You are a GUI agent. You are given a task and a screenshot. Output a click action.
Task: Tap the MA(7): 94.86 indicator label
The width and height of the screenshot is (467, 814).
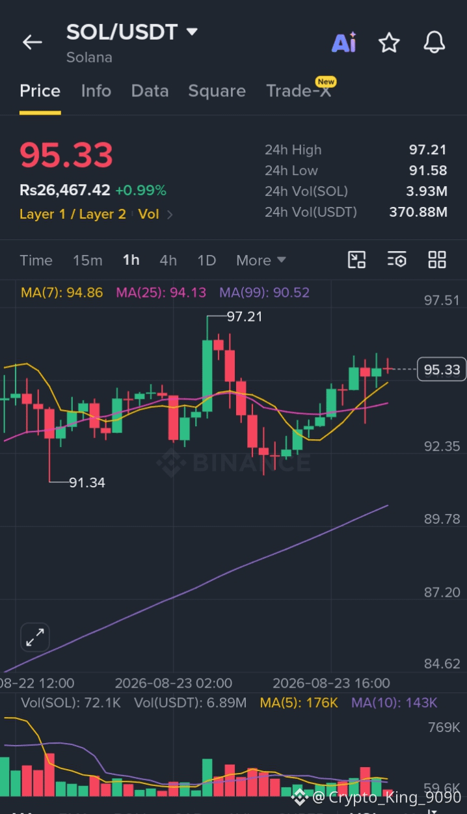tap(62, 292)
